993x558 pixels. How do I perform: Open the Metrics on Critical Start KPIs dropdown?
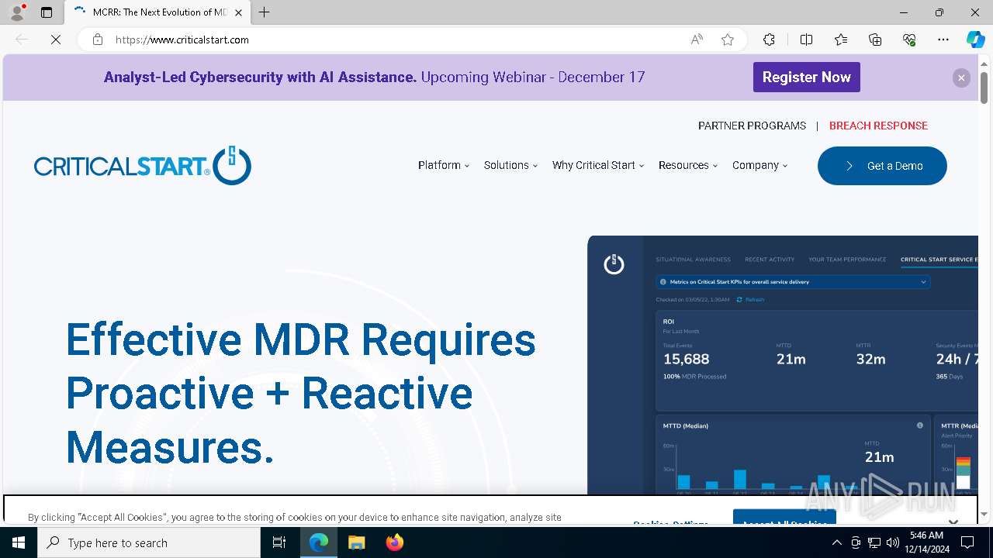point(793,282)
